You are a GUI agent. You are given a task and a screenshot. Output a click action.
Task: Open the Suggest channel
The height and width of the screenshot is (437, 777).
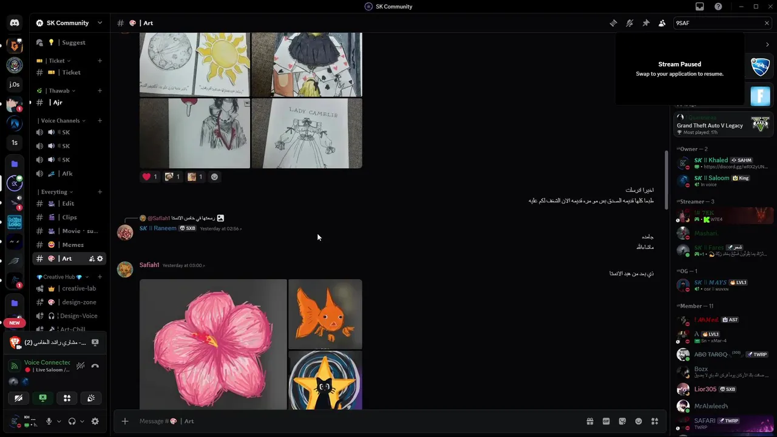coord(69,42)
